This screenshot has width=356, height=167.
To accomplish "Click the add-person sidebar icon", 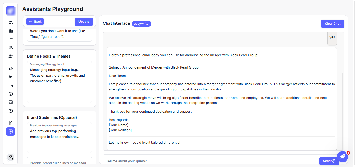I will (x=11, y=56).
